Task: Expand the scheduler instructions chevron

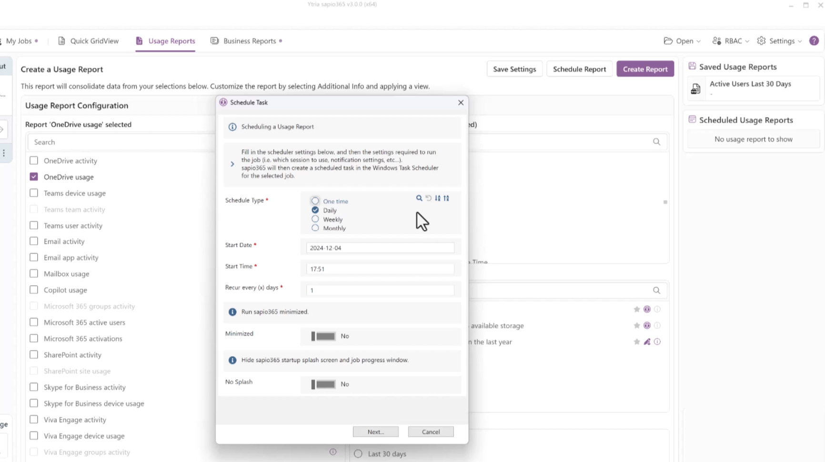Action: (232, 164)
